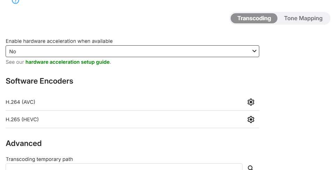Click the magnifier icon beside temporary path
This screenshot has height=170, width=335.
pyautogui.click(x=250, y=168)
